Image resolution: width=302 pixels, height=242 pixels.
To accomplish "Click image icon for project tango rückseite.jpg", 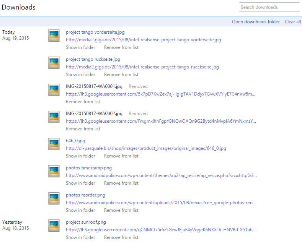I will 54,63.
